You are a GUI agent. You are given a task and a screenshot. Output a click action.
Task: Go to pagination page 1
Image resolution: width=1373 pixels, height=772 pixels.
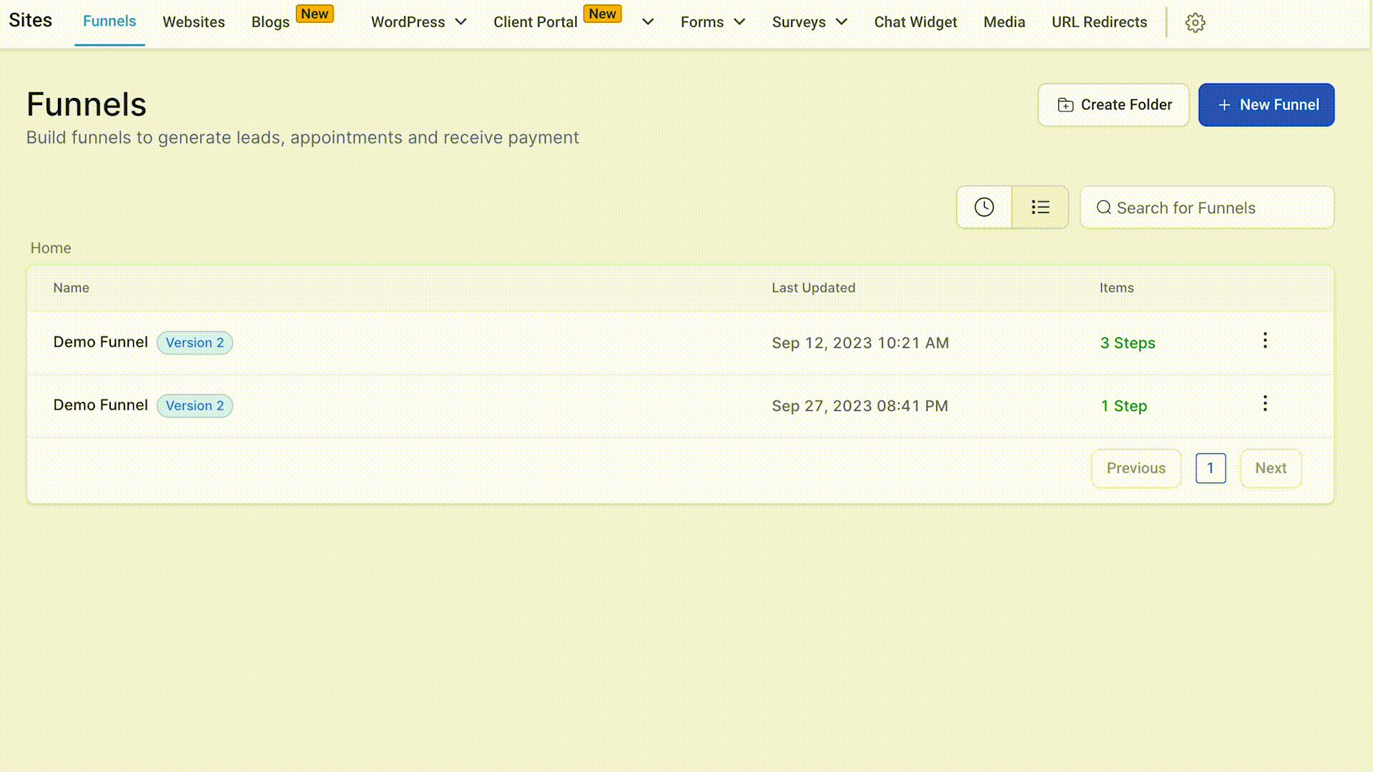pyautogui.click(x=1210, y=468)
